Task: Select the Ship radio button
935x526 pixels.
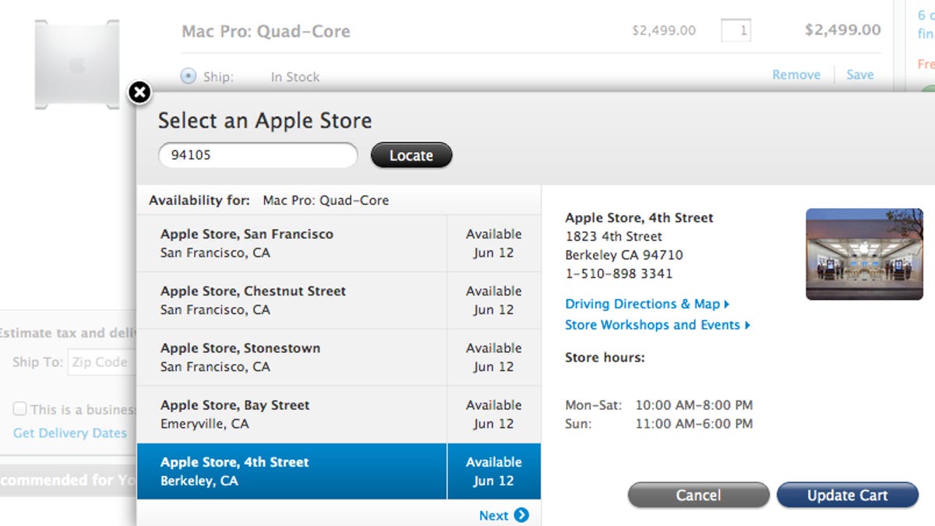Action: (189, 76)
